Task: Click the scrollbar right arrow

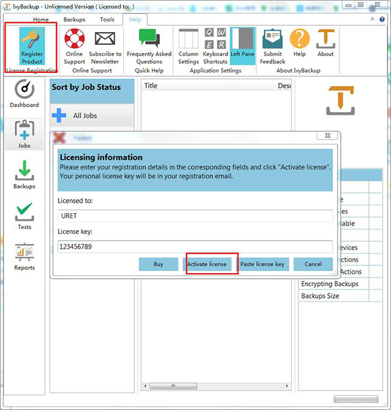Action: tap(287, 386)
